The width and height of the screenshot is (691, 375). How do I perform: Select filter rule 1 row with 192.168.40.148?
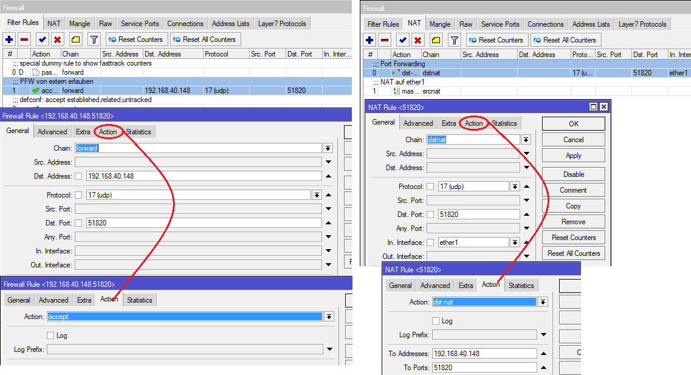pyautogui.click(x=177, y=91)
